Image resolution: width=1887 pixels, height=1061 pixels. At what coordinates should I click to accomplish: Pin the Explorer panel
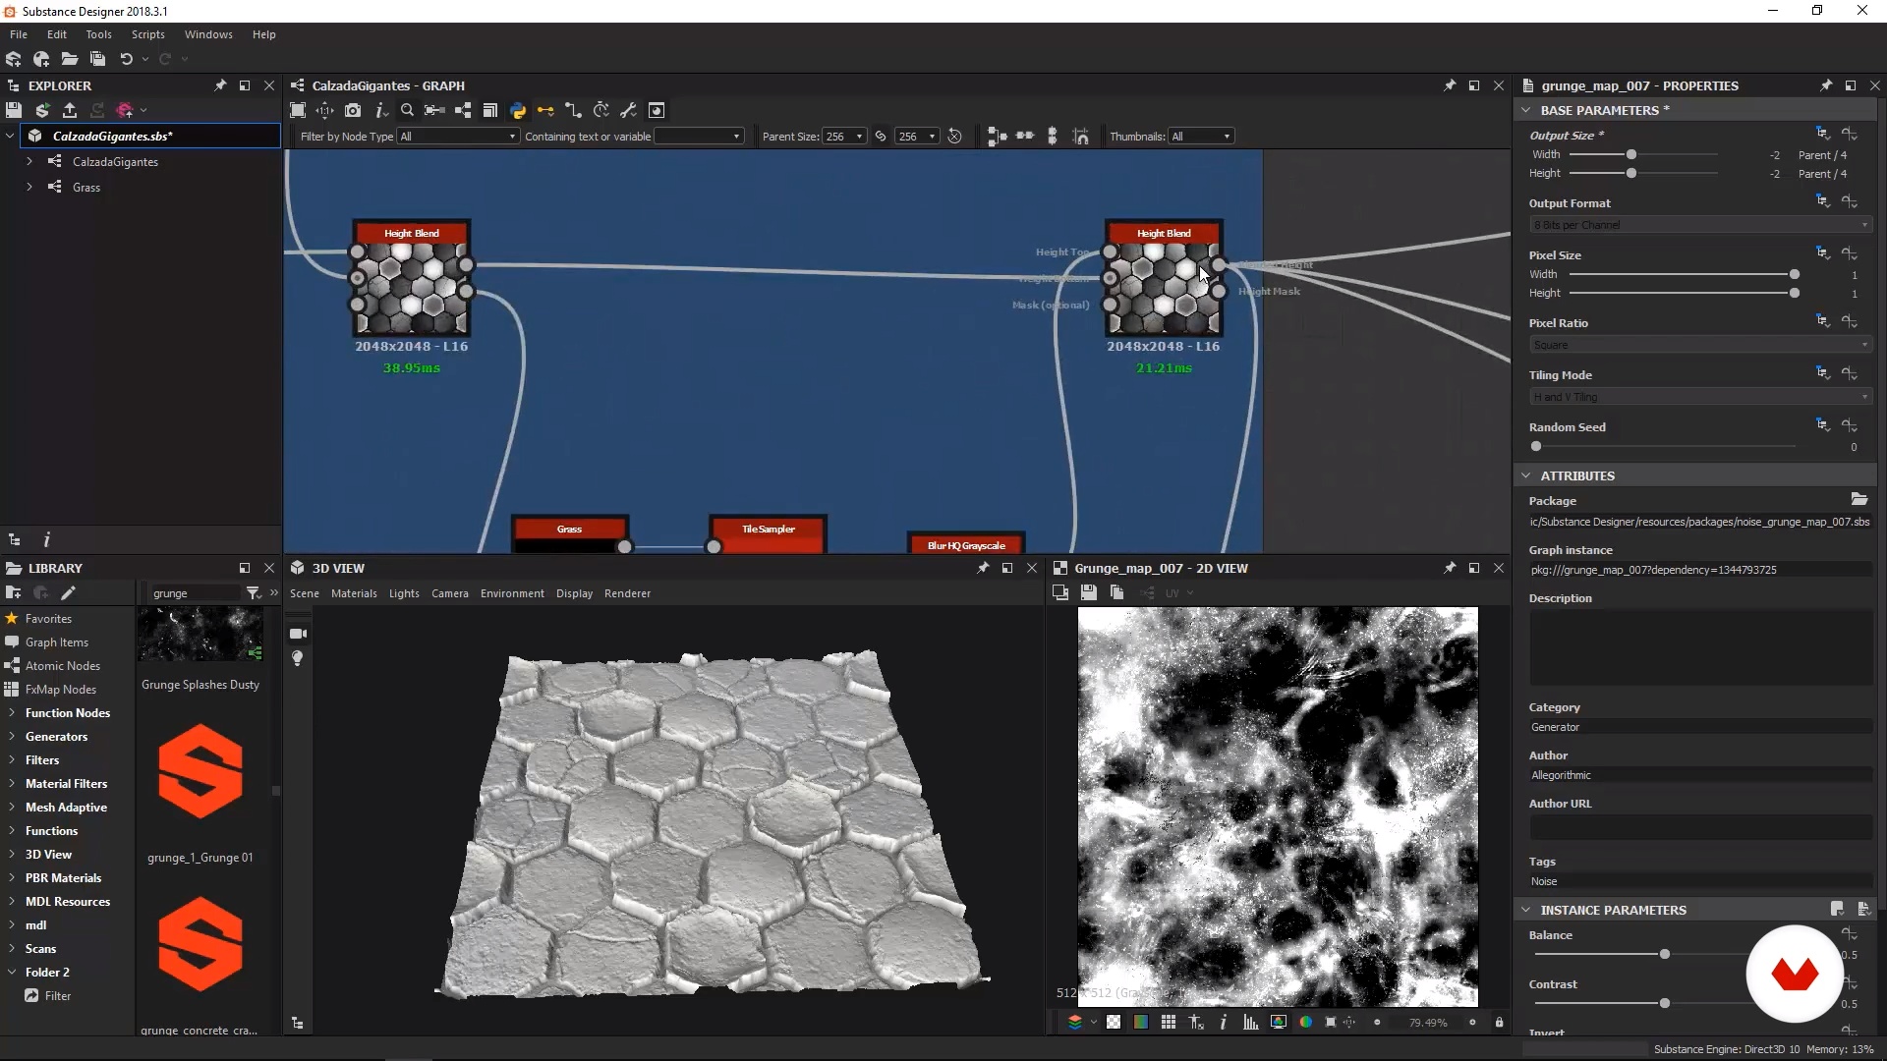[220, 85]
